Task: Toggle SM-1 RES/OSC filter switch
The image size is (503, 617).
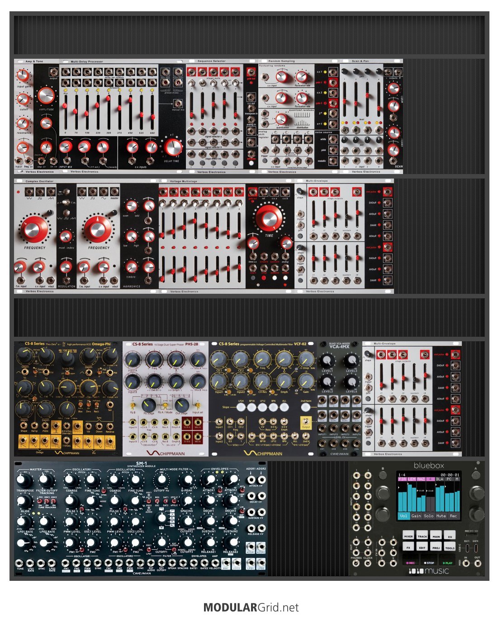Action: (157, 501)
